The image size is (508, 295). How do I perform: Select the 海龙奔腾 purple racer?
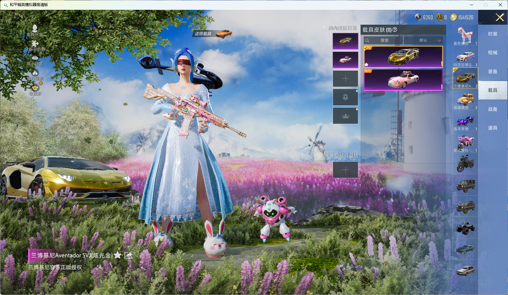click(465, 121)
